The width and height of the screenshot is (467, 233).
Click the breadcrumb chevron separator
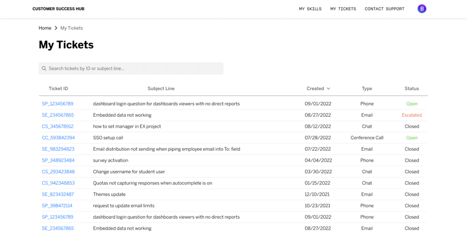(55, 28)
